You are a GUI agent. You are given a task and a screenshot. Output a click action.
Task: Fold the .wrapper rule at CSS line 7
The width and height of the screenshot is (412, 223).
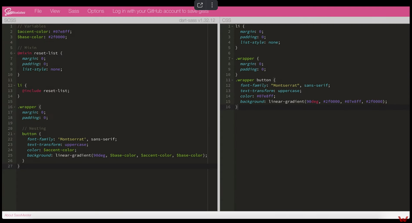coord(232,59)
